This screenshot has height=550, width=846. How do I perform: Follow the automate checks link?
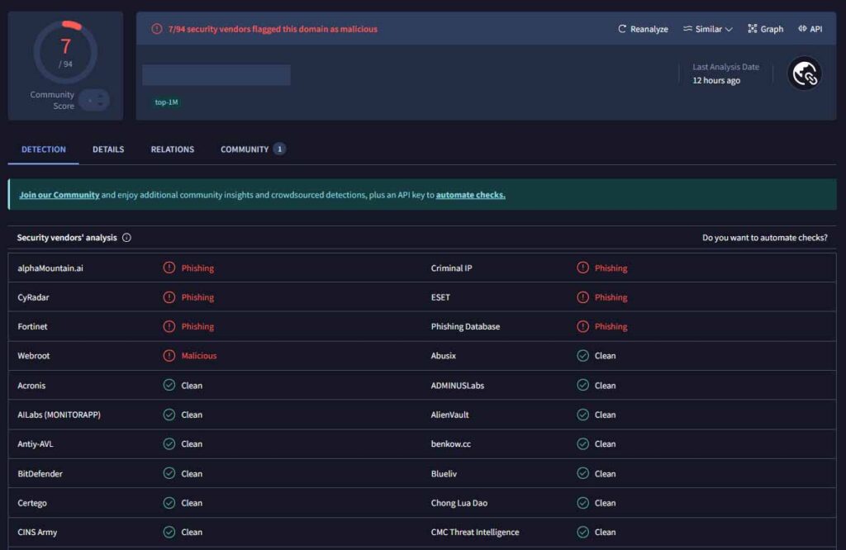click(470, 195)
